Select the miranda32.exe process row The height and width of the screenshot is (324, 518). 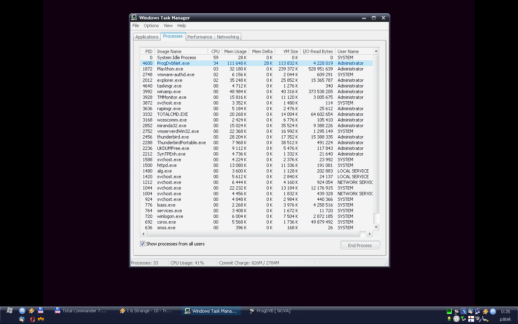click(257, 126)
